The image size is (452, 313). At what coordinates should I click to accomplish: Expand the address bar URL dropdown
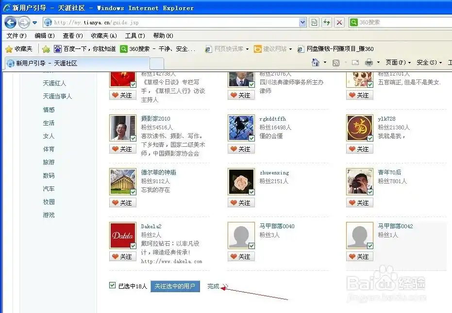click(302, 22)
